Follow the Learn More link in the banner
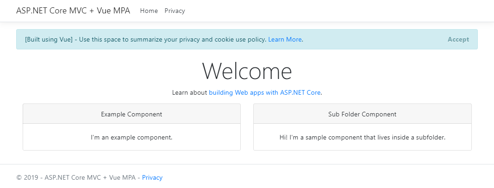This screenshot has height=188, width=494. [285, 40]
